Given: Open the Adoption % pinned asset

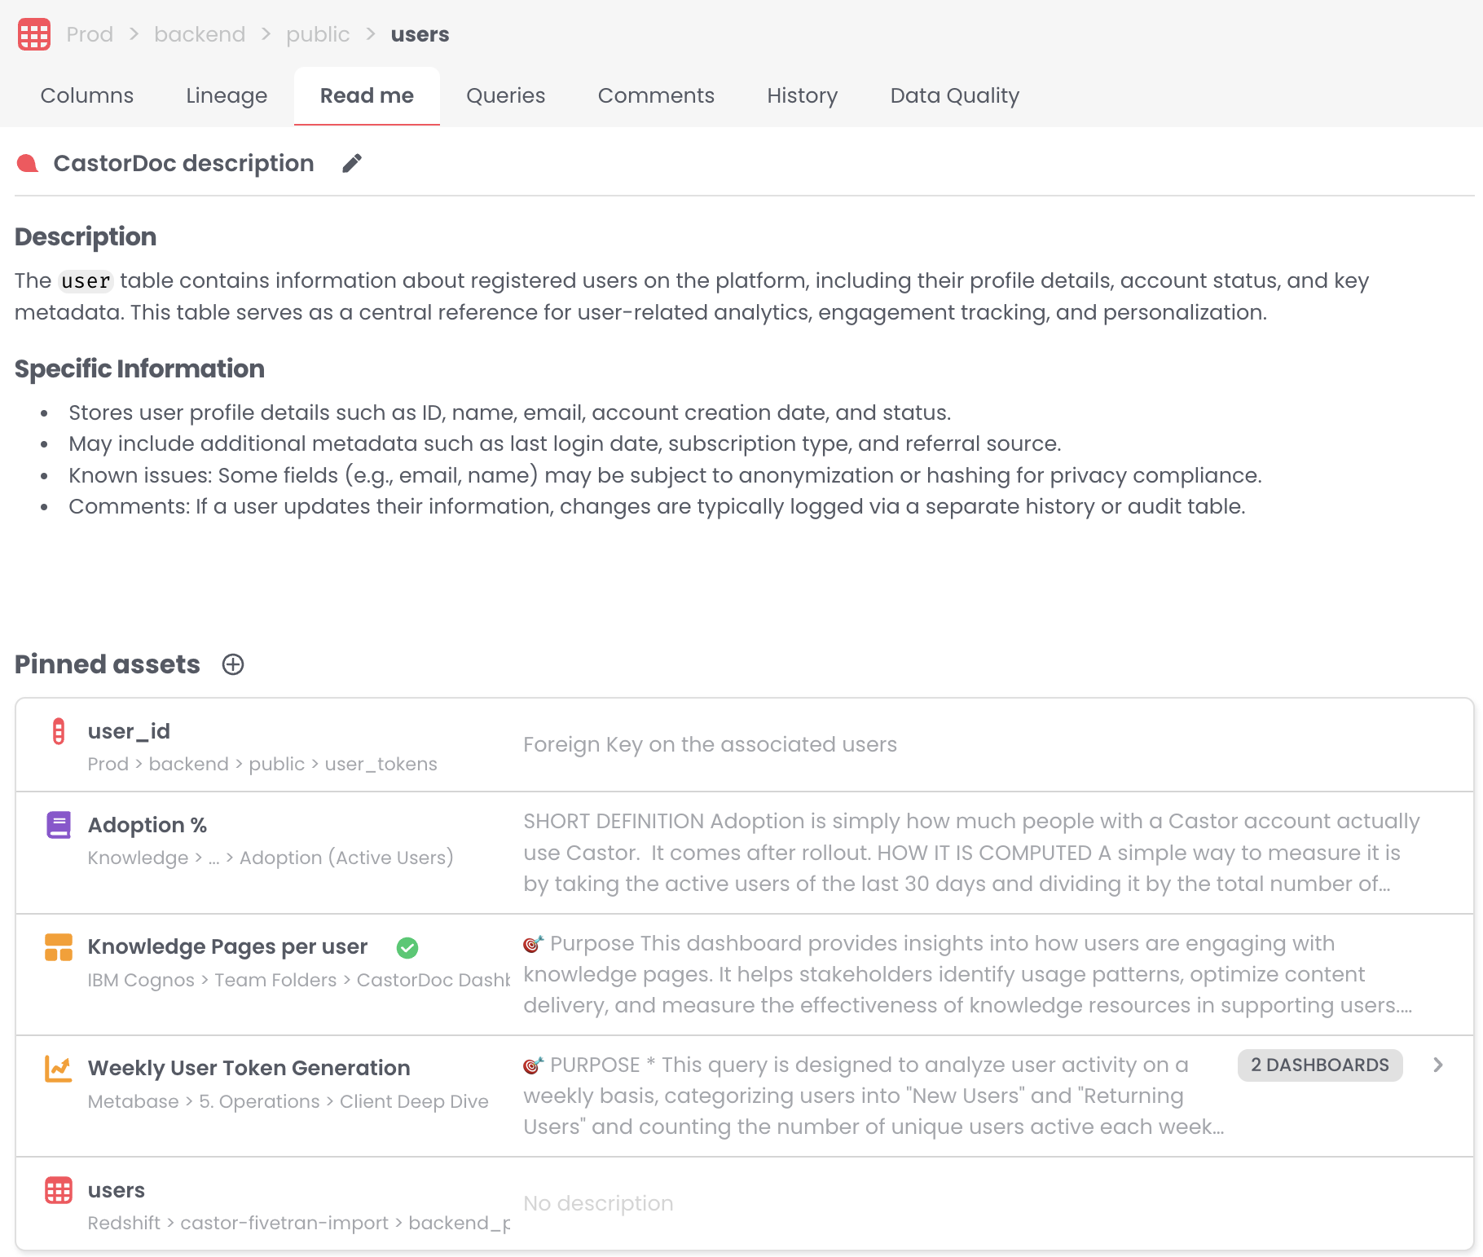Looking at the screenshot, I should click(147, 825).
